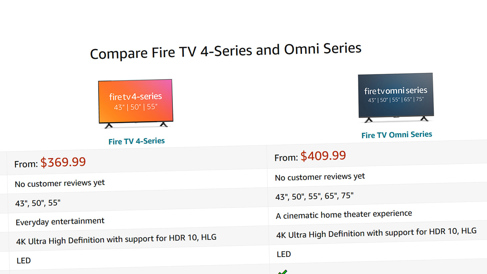This screenshot has height=274, width=487.
Task: Click the Fire TV 4-Series product image
Action: click(136, 104)
